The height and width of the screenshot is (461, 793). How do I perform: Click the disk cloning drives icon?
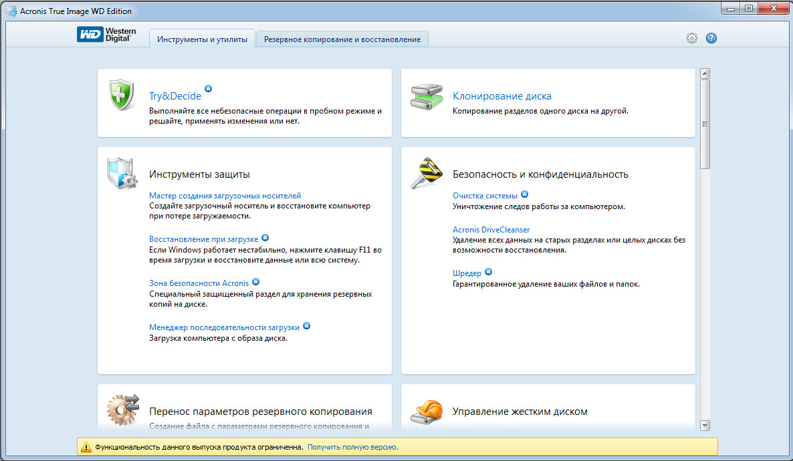[427, 97]
